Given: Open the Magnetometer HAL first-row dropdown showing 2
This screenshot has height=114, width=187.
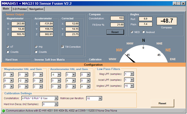Looking at the screenshot, I should coord(11,75).
